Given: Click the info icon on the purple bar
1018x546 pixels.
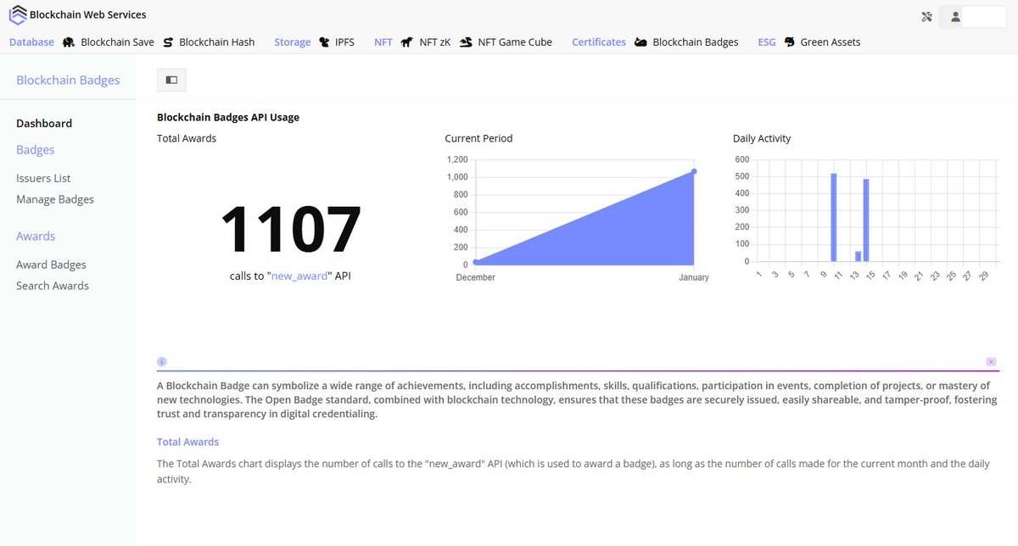Looking at the screenshot, I should pyautogui.click(x=162, y=362).
